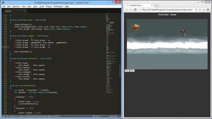Click the Youtube Game page heading
Image resolution: width=212 pixels, height=119 pixels.
coord(167,15)
